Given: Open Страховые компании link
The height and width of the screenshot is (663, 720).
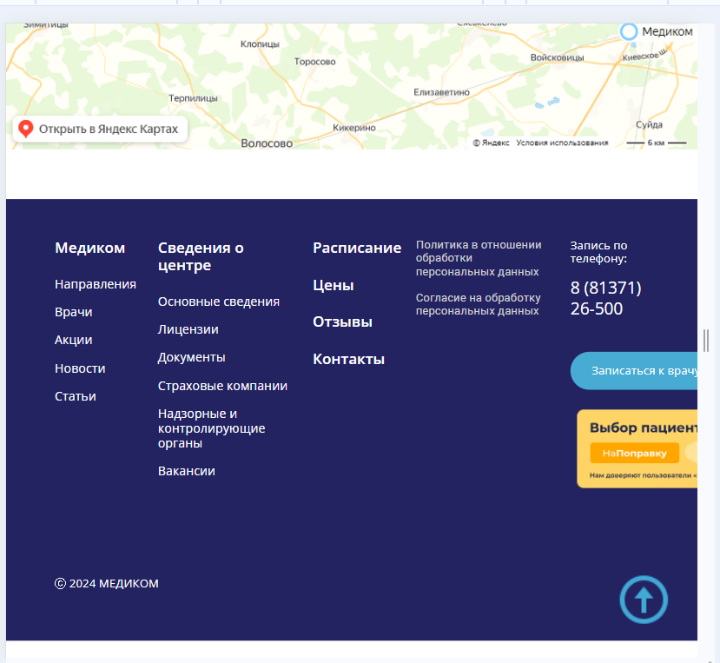Looking at the screenshot, I should tap(222, 386).
